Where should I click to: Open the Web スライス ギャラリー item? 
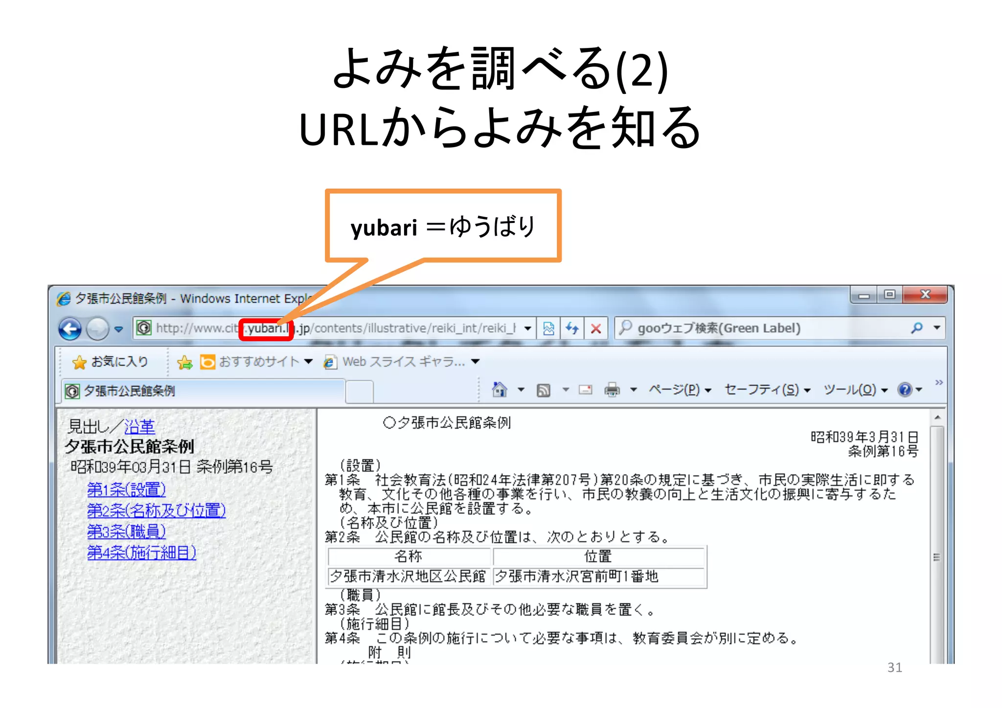(401, 362)
